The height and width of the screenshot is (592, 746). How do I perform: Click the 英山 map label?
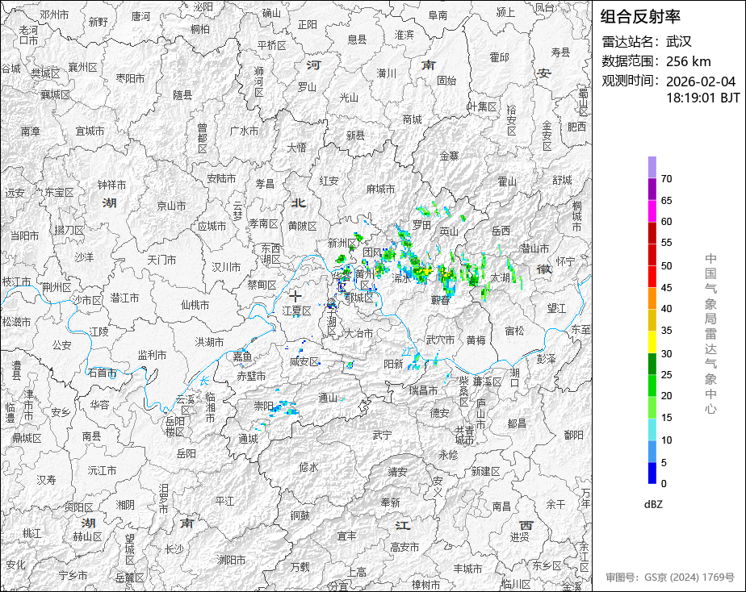(x=449, y=231)
